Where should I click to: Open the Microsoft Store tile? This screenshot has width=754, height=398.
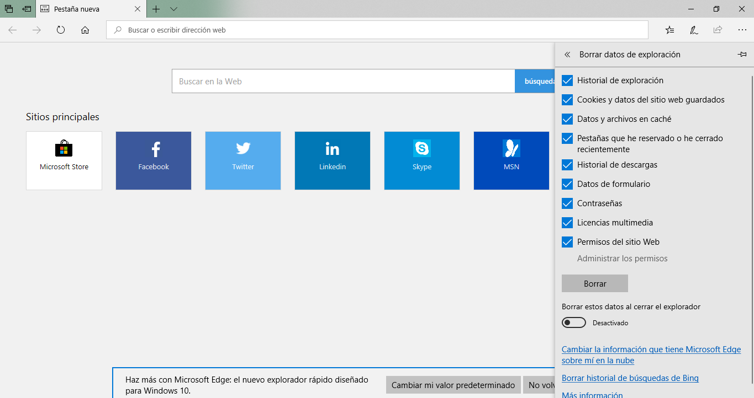point(64,160)
